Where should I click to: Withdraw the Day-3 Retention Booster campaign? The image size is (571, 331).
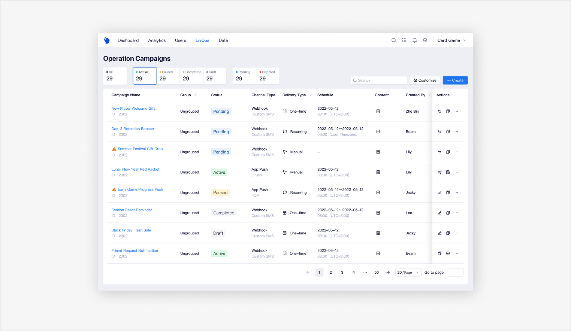point(439,132)
